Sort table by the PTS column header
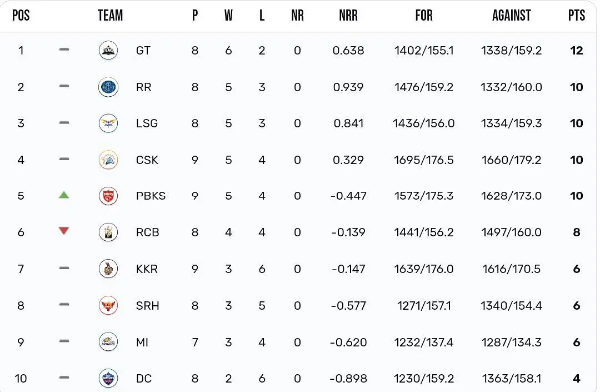 click(x=577, y=16)
